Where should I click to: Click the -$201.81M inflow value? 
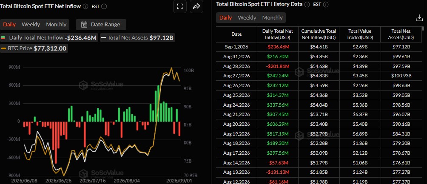click(277, 66)
